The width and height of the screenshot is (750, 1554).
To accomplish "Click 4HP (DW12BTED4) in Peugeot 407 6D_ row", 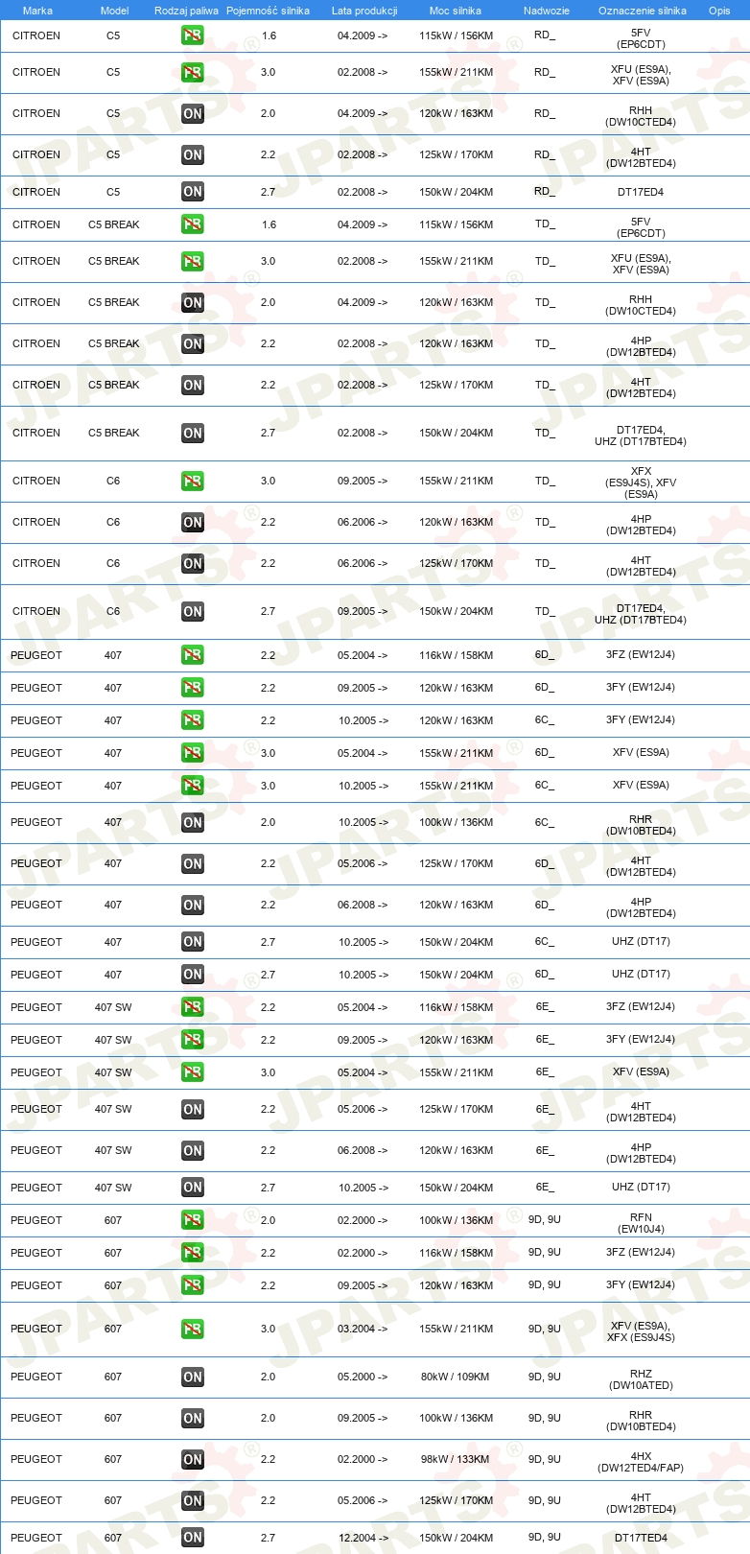I will 641,907.
